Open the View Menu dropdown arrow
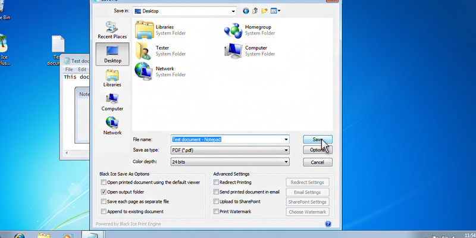The image size is (476, 238). [279, 11]
